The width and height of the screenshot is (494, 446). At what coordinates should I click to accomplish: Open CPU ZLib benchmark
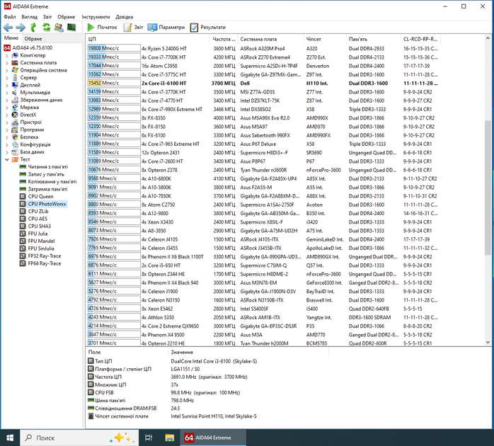click(x=38, y=212)
